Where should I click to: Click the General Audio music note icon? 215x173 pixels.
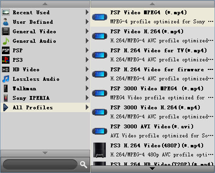coord(6,41)
